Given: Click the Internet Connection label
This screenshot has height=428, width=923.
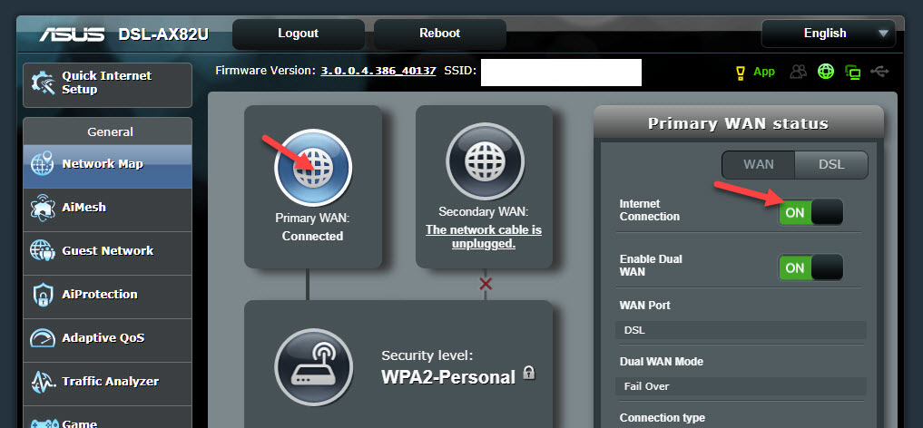Looking at the screenshot, I should tap(649, 209).
